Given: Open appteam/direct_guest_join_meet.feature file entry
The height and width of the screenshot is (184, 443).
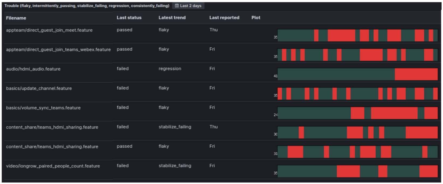Looking at the screenshot, I should click(49, 30).
